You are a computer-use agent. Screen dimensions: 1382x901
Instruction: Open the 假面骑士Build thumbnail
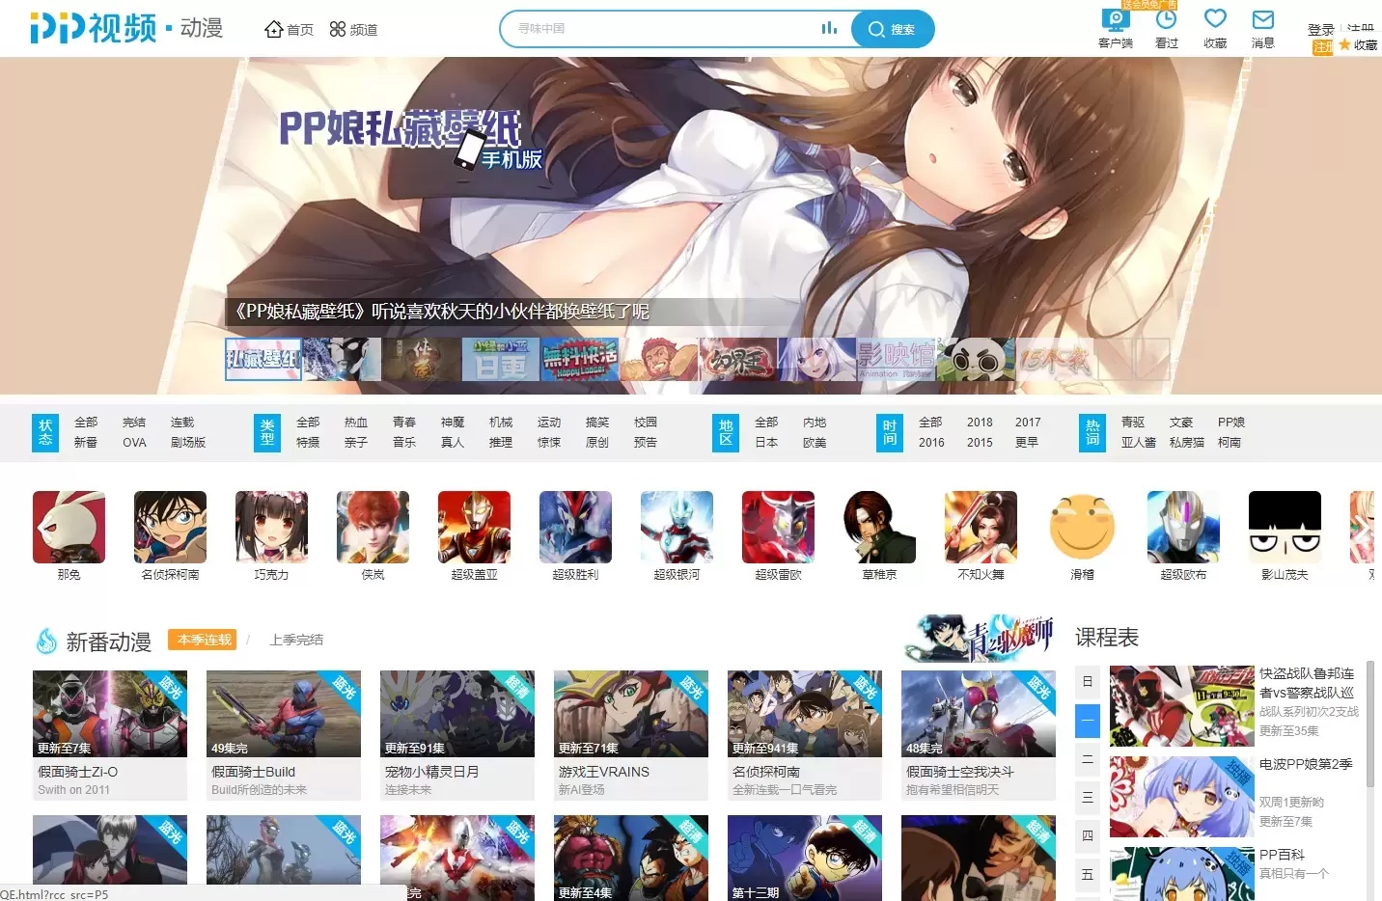[284, 714]
